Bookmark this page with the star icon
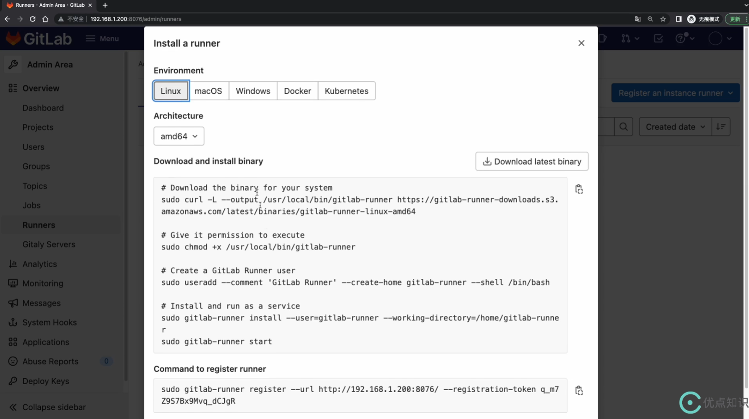 click(663, 19)
